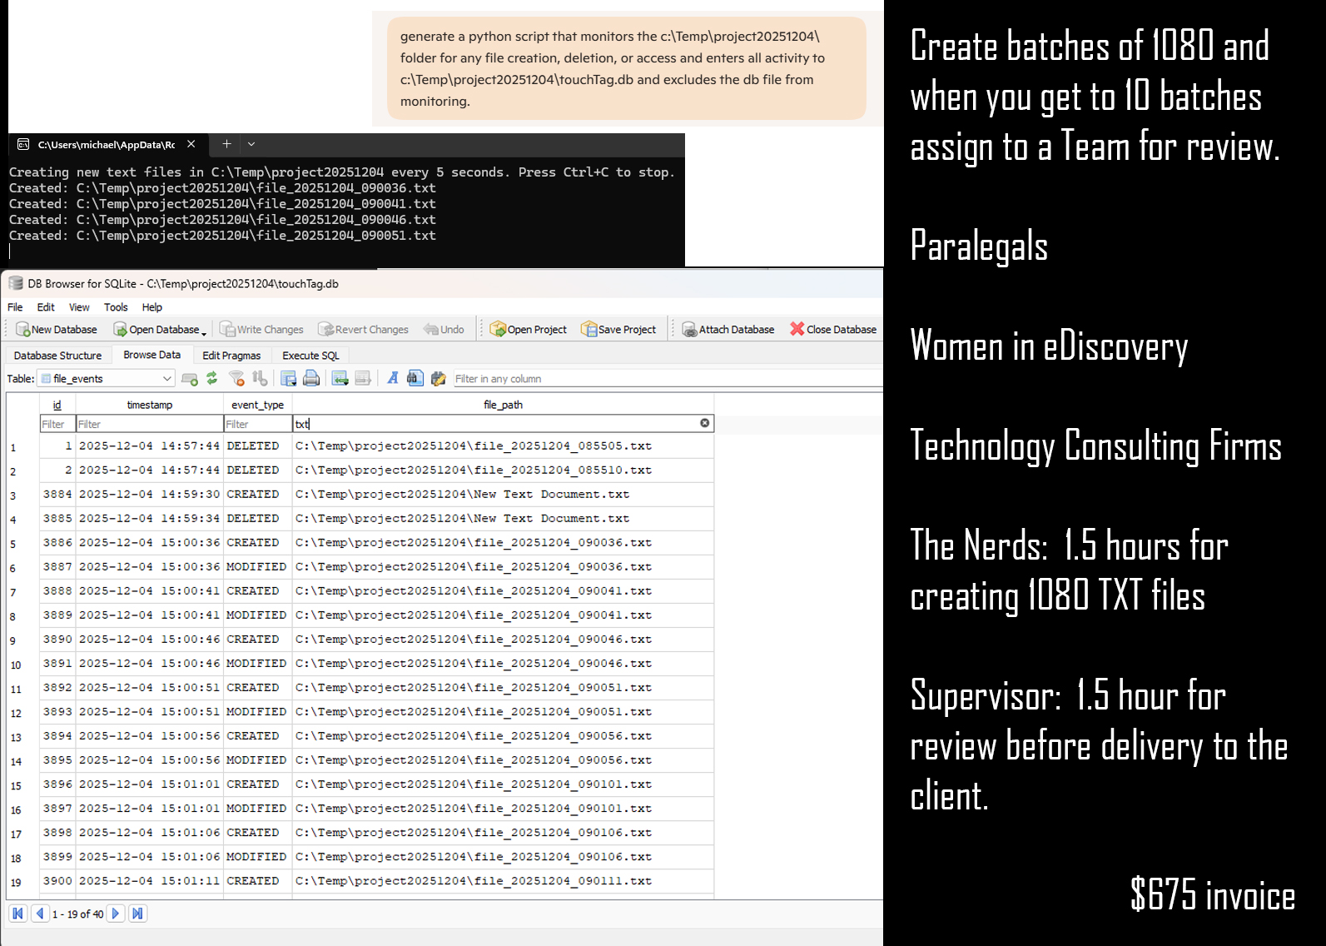This screenshot has height=946, width=1326.
Task: Click the insert new record icon
Action: 340,379
